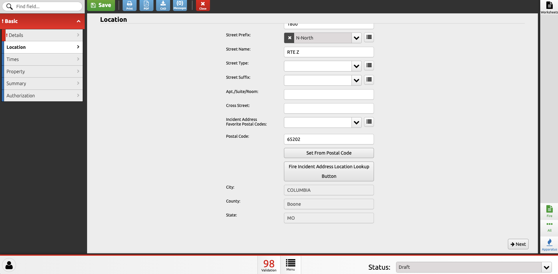This screenshot has width=558, height=274.
Task: Click the Print icon in toolbar
Action: (130, 5)
